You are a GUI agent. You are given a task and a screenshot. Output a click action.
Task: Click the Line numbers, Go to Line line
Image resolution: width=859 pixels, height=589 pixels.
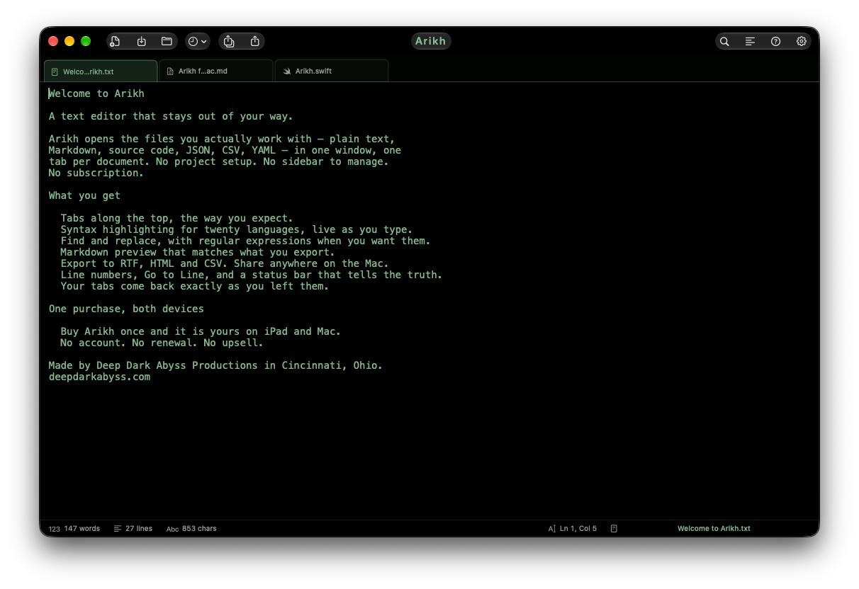click(252, 275)
